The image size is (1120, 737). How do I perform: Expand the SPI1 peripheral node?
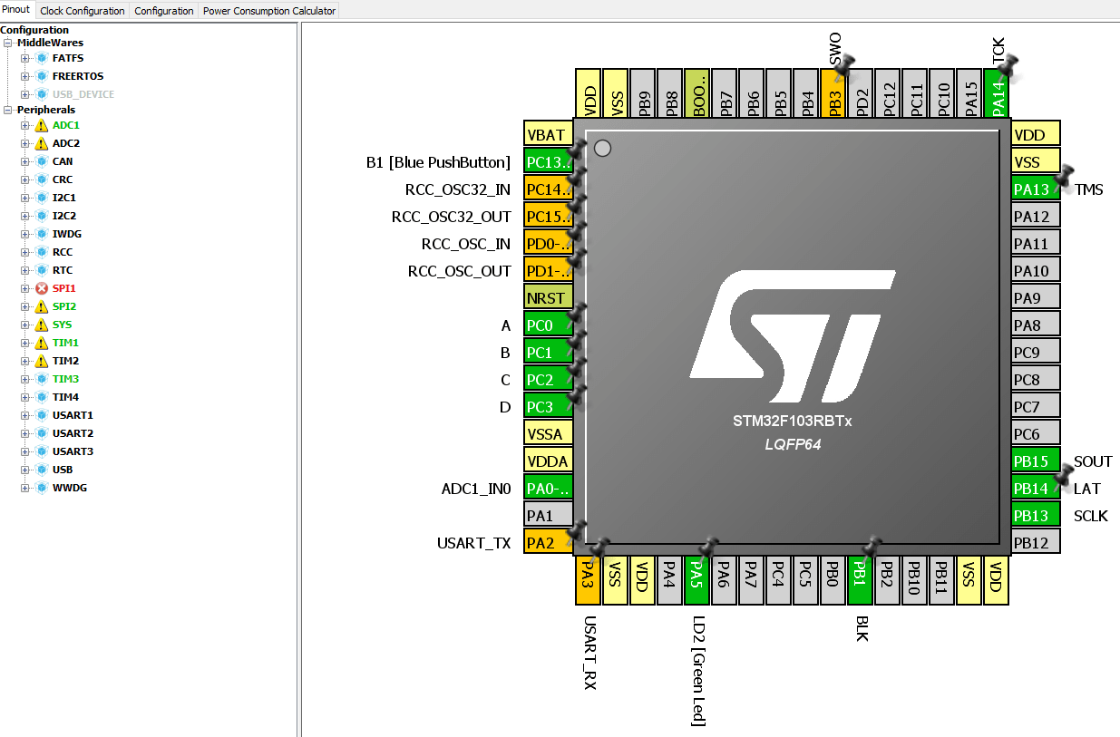coord(25,288)
